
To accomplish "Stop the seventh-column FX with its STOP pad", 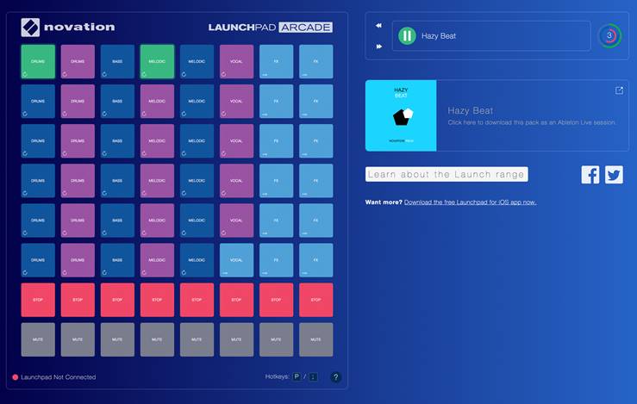I will click(276, 300).
